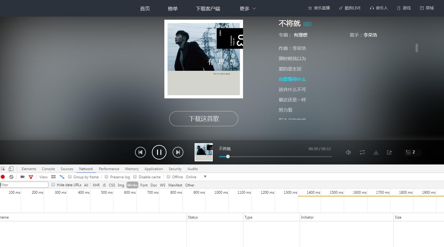Seek forward on the song progress slider
444x247 pixels.
click(x=272, y=156)
